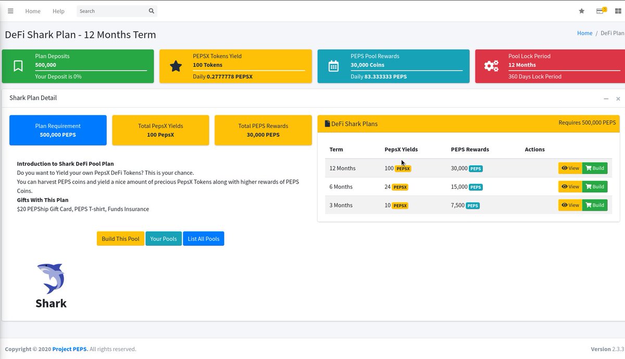The height and width of the screenshot is (359, 625).
Task: Open the Home menu item
Action: pos(32,11)
